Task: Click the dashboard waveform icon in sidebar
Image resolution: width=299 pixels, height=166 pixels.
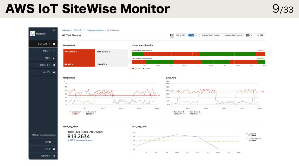Action: tap(54, 44)
